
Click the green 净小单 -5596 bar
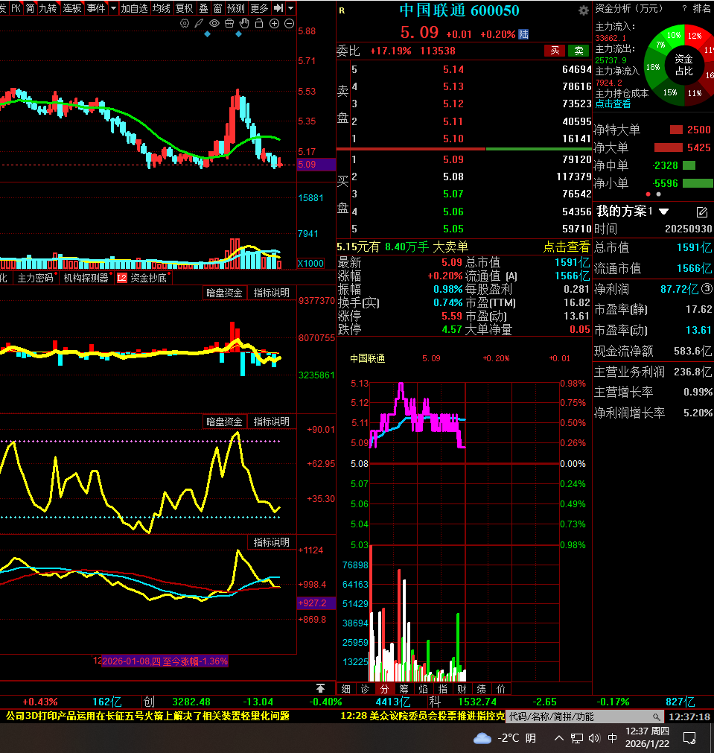point(697,183)
